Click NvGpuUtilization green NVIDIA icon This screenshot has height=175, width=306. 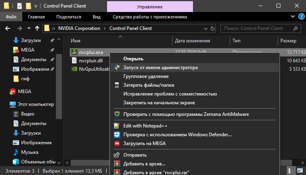[x=74, y=69]
